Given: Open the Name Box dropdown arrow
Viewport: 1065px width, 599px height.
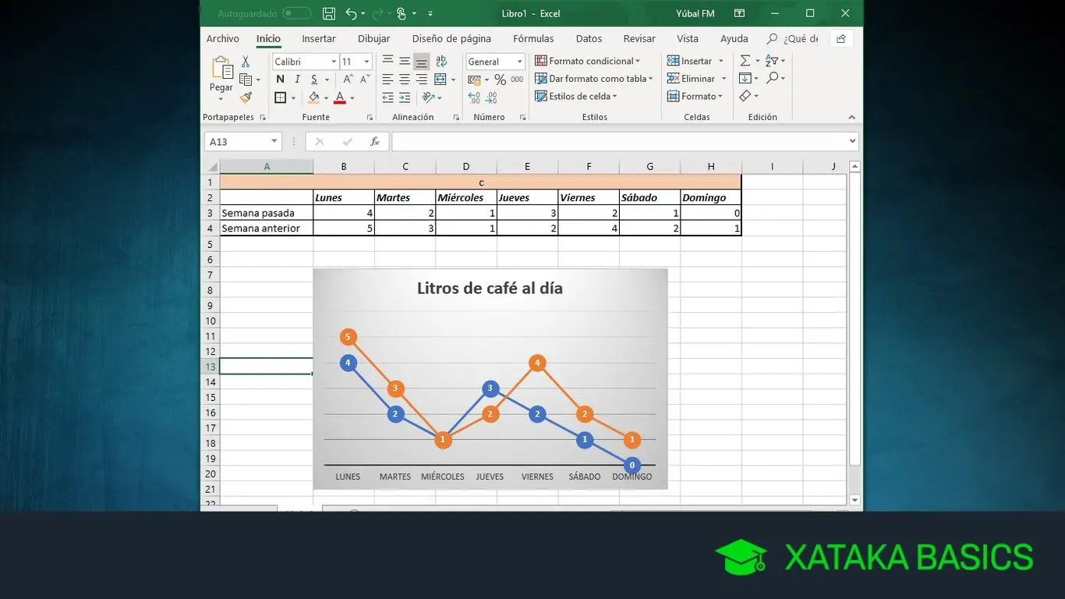Looking at the screenshot, I should point(274,141).
